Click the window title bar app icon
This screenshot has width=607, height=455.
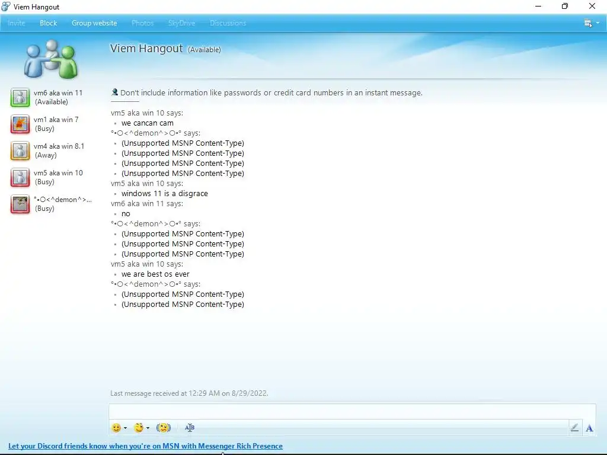pos(6,7)
